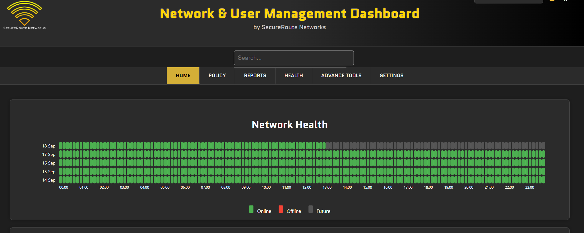The image size is (584, 233).
Task: Navigate to the SETTINGS tab
Action: [392, 76]
